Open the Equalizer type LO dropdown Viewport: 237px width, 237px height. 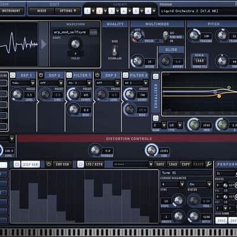click(x=180, y=125)
